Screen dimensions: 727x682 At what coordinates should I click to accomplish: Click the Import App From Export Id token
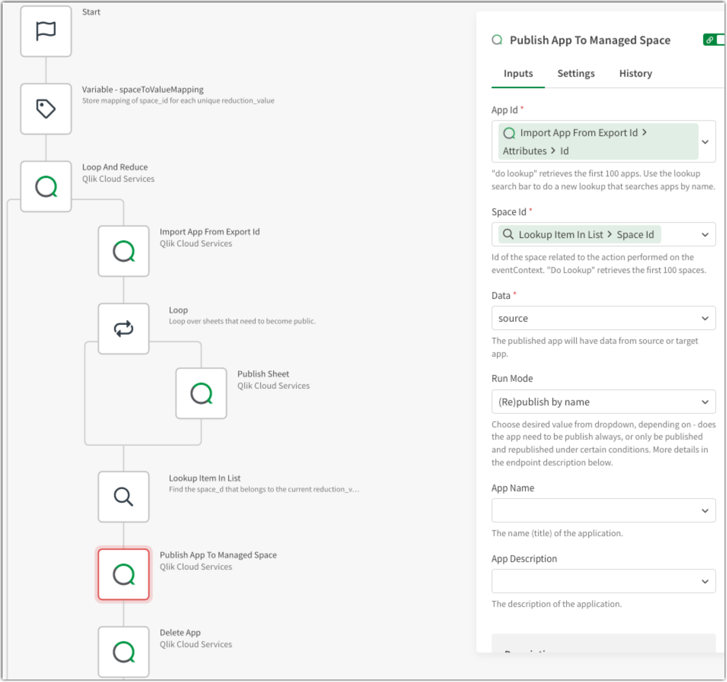(x=578, y=133)
